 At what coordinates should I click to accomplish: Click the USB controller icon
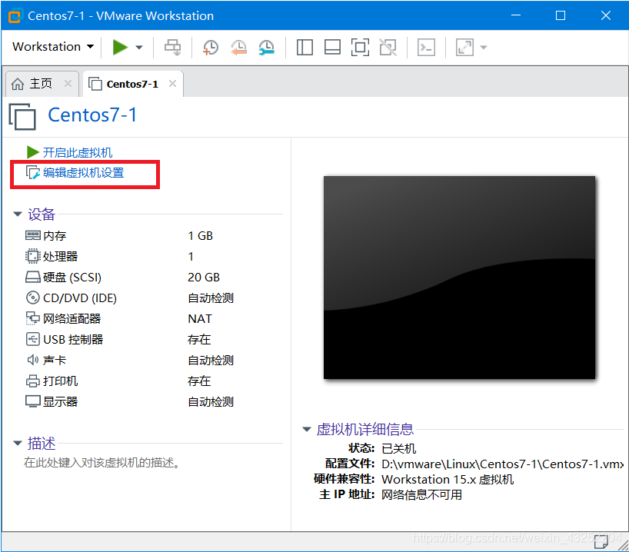(32, 339)
